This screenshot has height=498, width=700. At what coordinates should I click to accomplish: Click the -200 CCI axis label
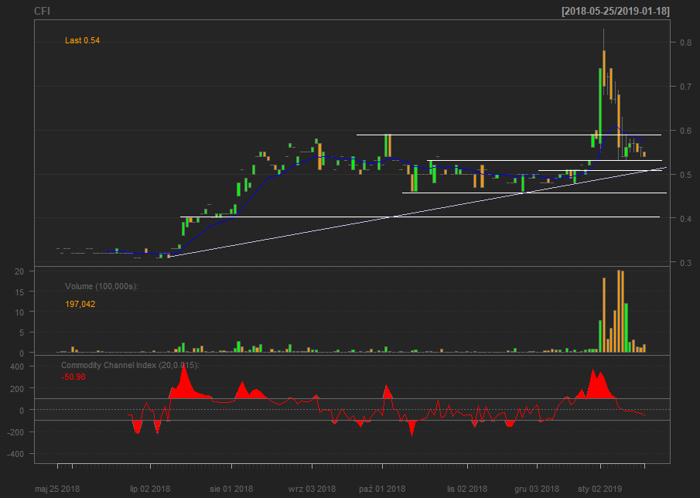pyautogui.click(x=15, y=432)
